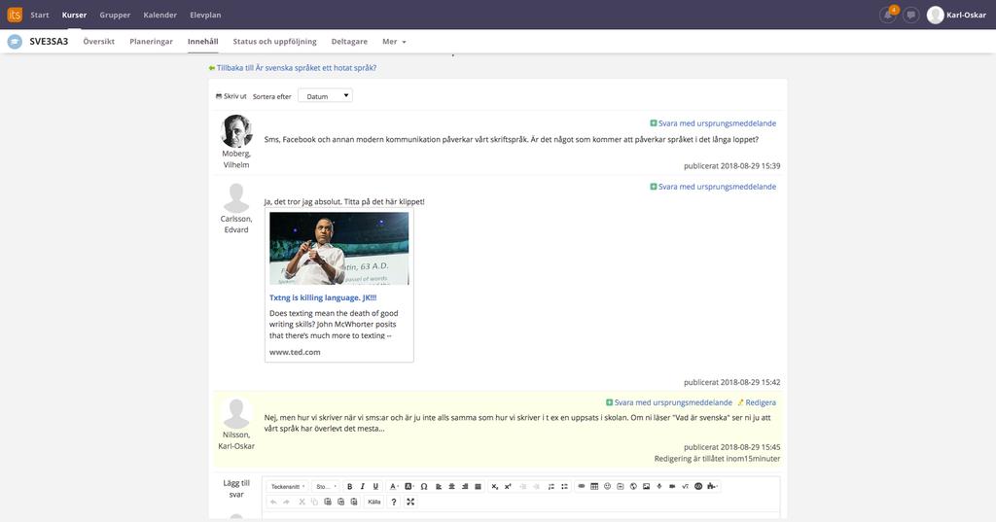
Task: Open the Txtng is killing language link
Action: [323, 297]
